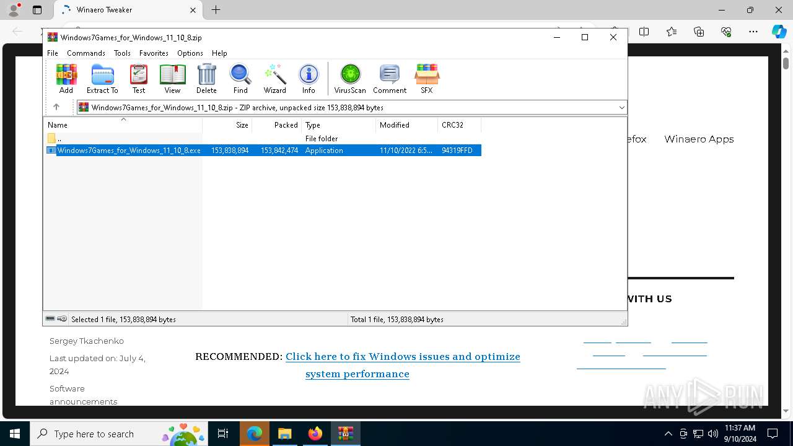Viewport: 793px width, 446px height.
Task: Open the Tools menu
Action: (122, 53)
